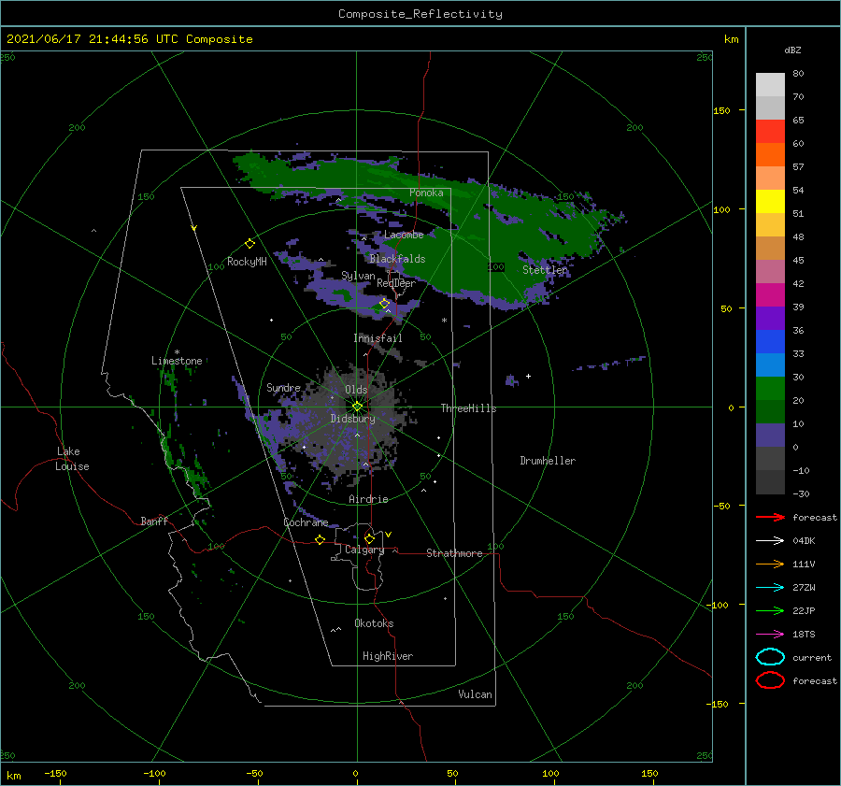Screen dimensions: 841x786
Task: Click the Airdrie town label
Action: click(x=368, y=499)
